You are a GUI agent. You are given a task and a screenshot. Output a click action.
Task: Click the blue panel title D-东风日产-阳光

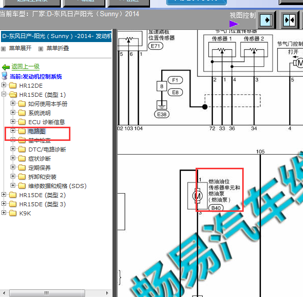56,36
